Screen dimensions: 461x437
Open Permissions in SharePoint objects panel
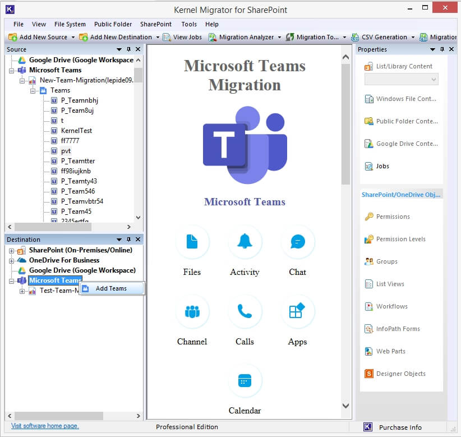393,217
